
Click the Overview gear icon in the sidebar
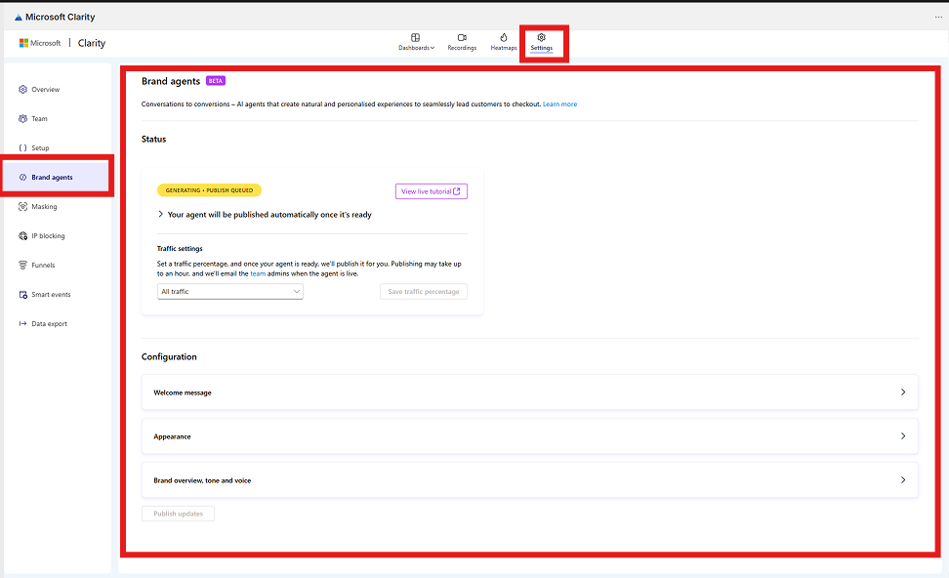click(x=23, y=90)
